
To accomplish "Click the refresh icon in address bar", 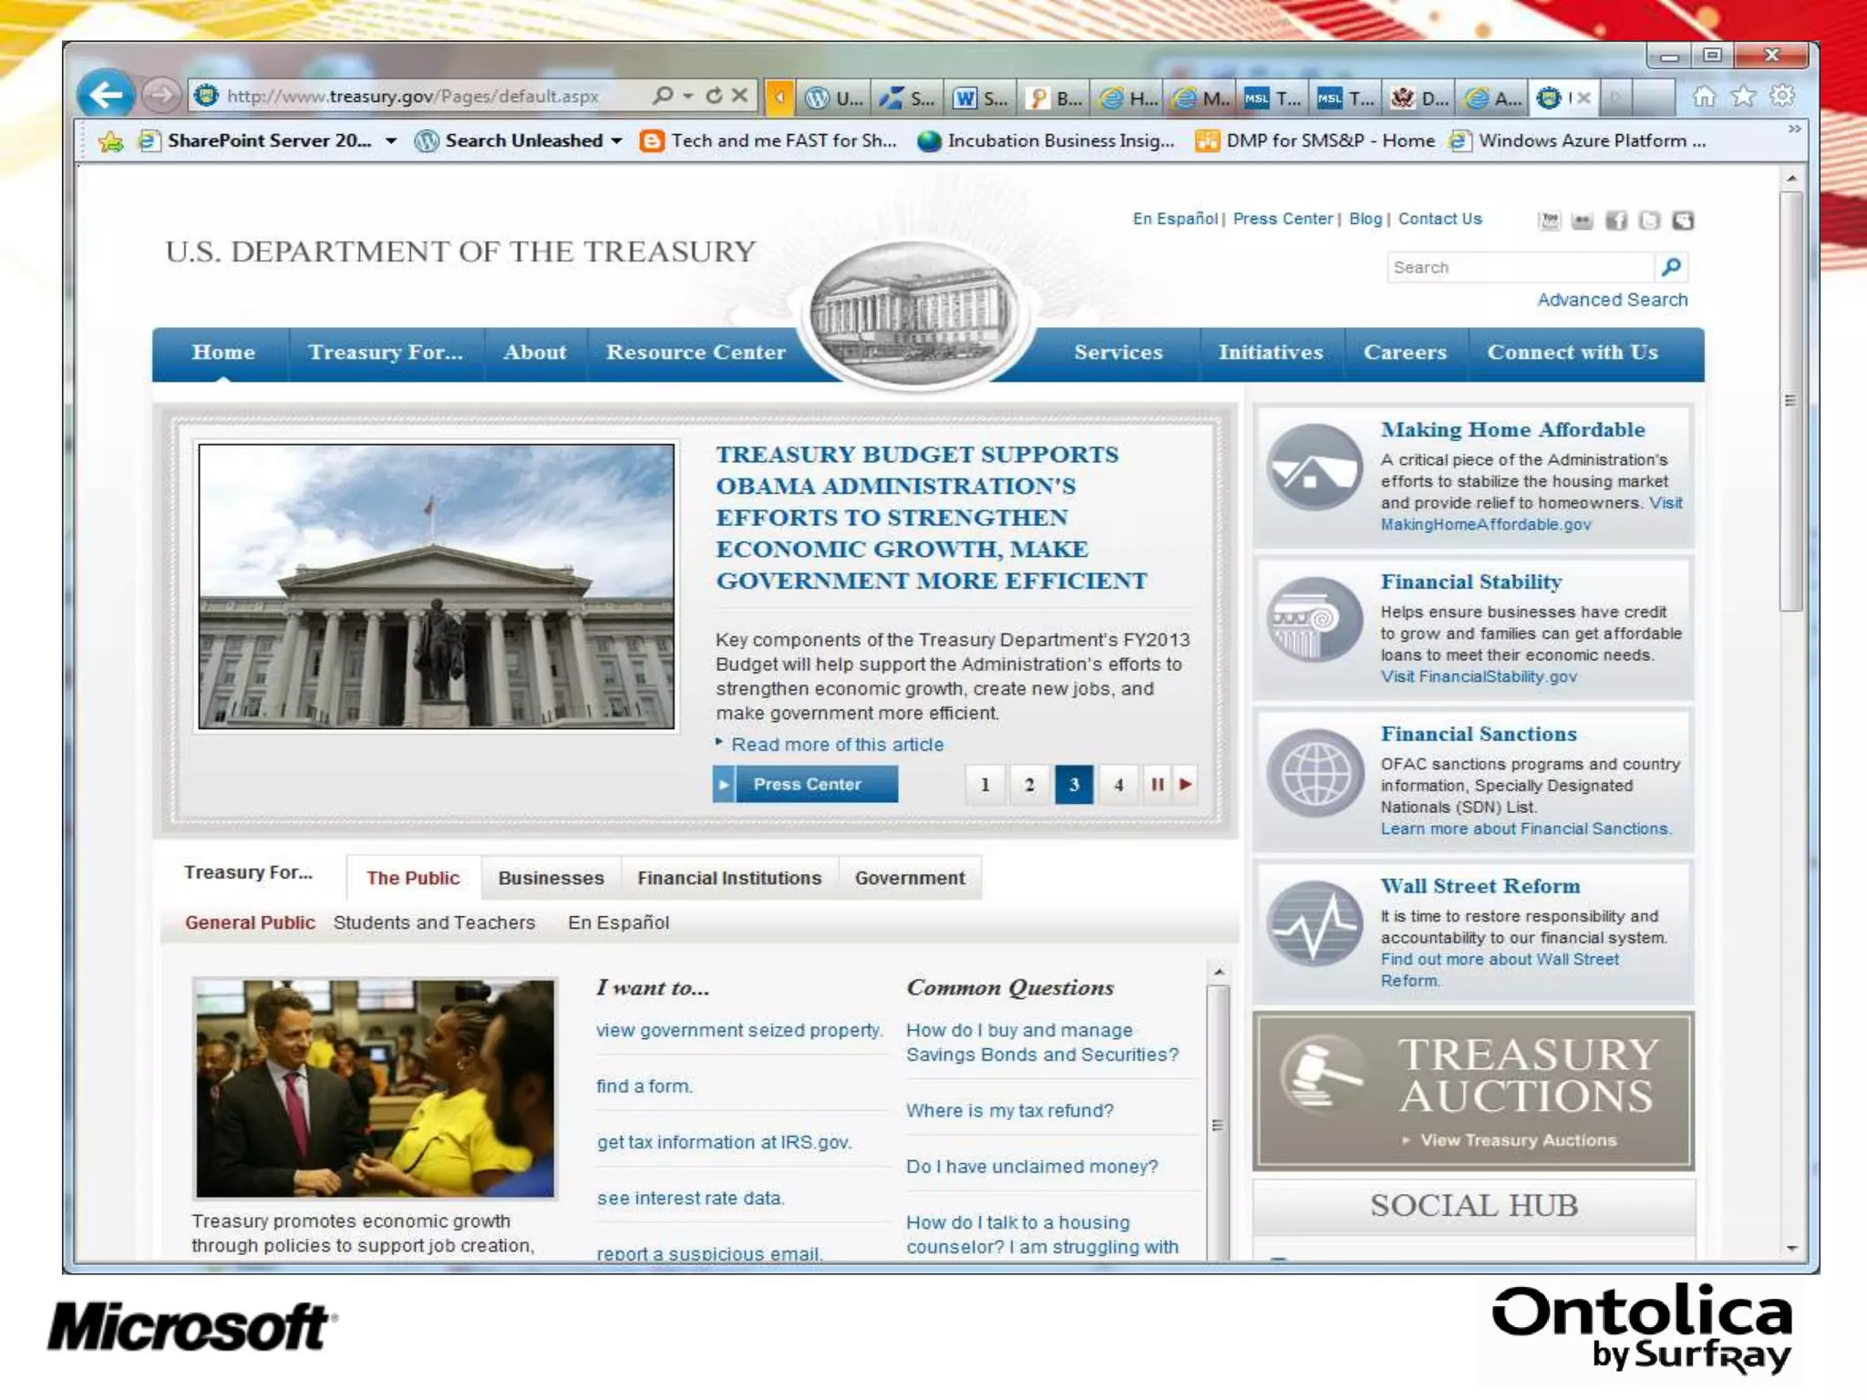I will tap(714, 95).
